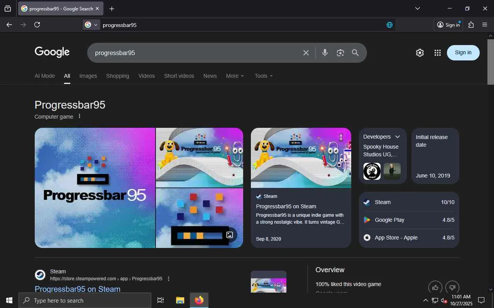Open File Explorer from the taskbar
This screenshot has width=494, height=308.
(180, 300)
